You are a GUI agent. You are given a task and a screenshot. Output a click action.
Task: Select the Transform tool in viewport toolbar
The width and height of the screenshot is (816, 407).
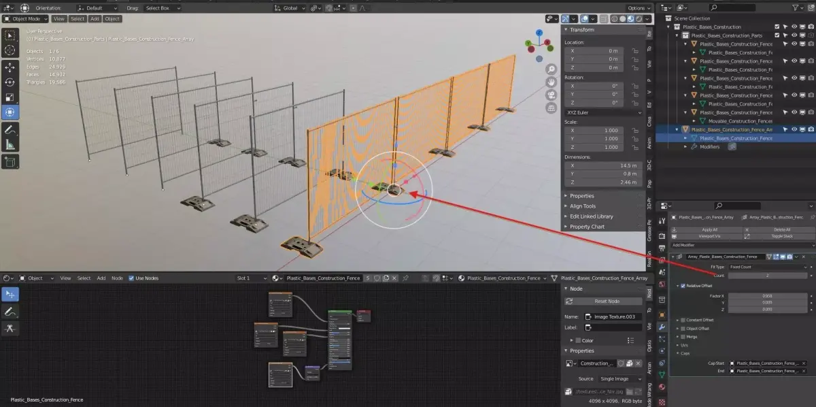click(10, 112)
